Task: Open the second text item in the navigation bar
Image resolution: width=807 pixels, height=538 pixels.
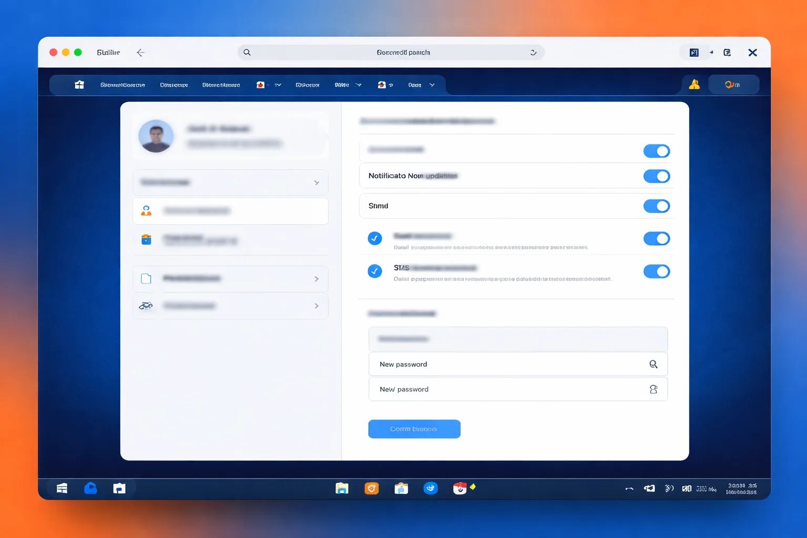Action: [174, 85]
